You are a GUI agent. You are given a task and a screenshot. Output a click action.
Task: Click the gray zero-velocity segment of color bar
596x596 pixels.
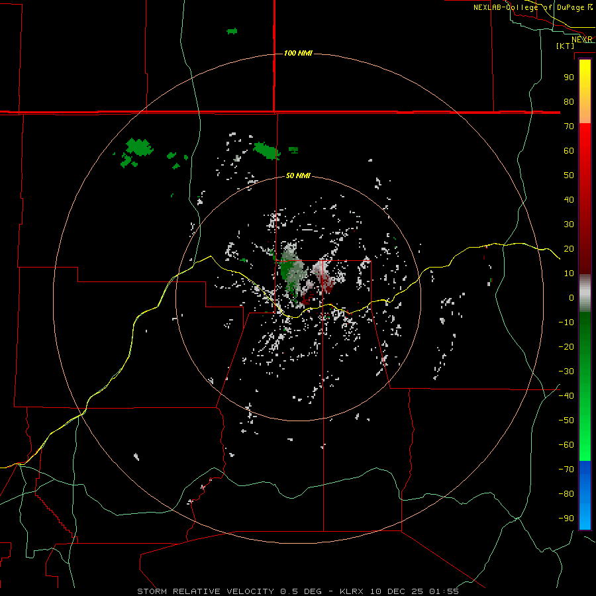pos(585,293)
